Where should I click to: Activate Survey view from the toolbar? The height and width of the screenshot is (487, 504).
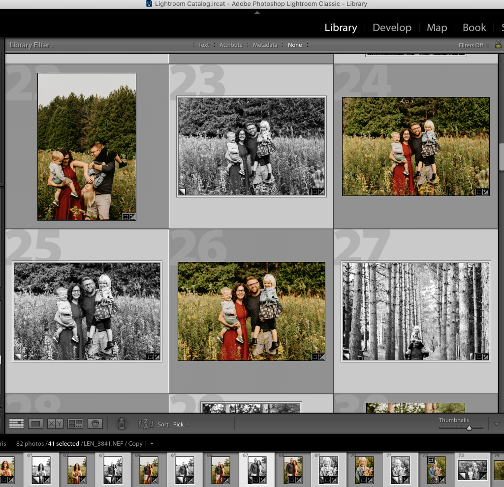coord(75,423)
